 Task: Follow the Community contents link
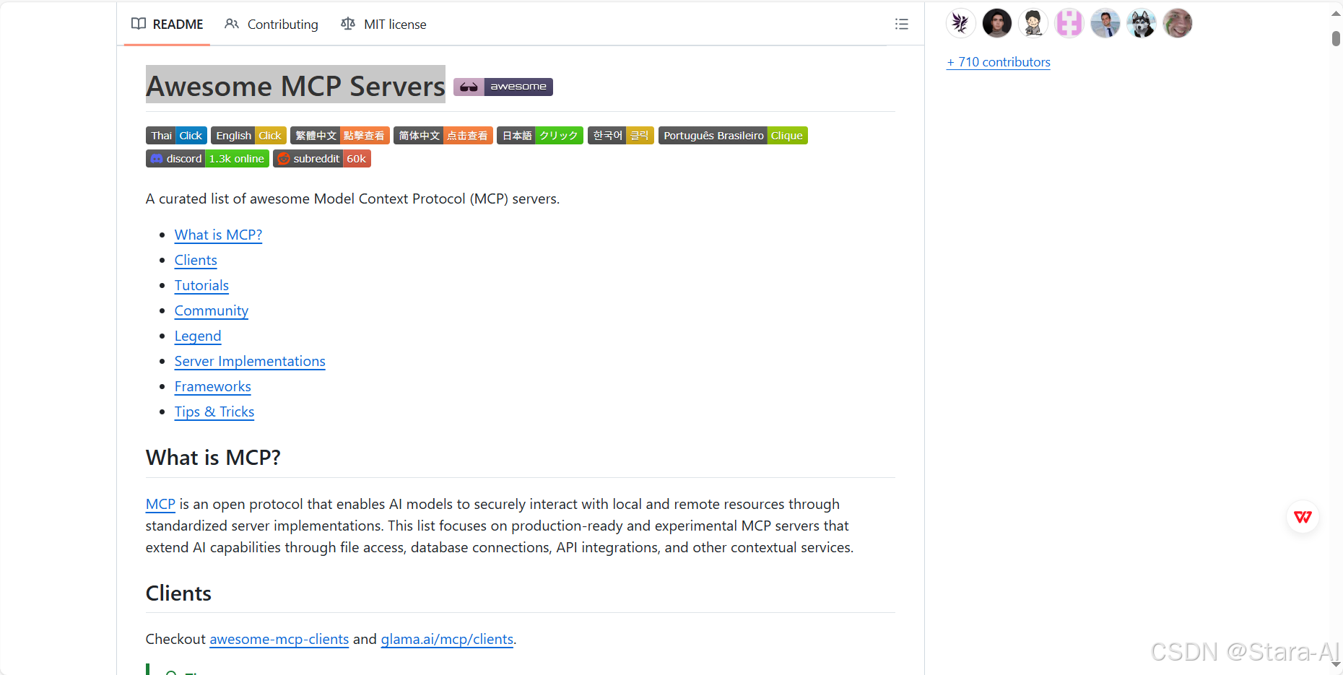tap(212, 310)
